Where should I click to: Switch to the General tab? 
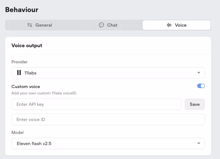[x=40, y=25]
